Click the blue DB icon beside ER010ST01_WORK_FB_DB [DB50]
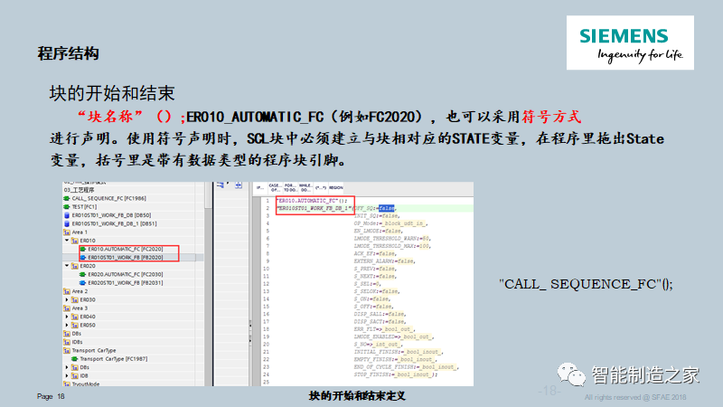The image size is (723, 407). coord(67,215)
